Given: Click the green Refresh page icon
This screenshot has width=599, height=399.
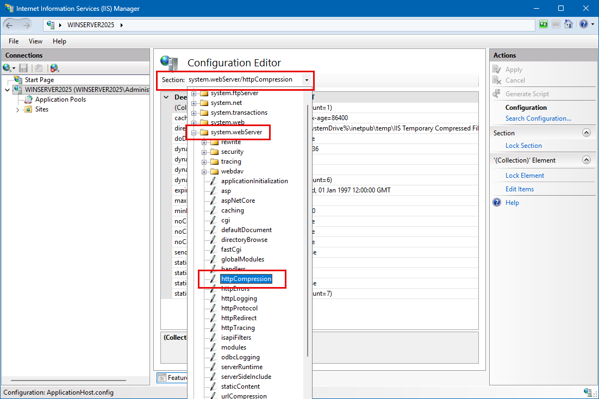Looking at the screenshot, I should (x=544, y=24).
